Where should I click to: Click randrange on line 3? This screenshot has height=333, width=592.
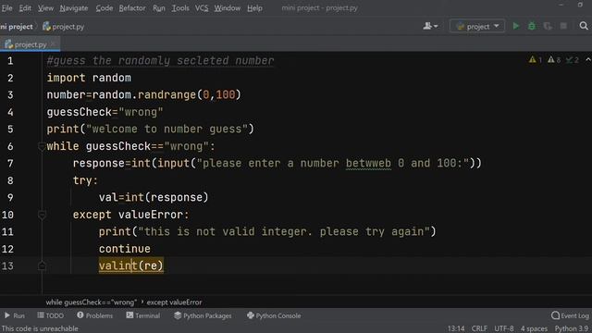[x=166, y=94]
